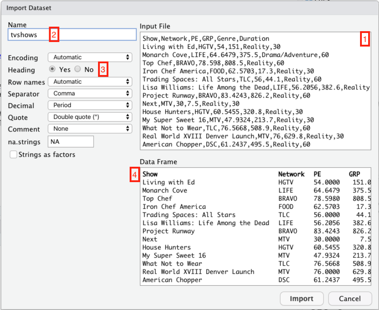Select Yes for Heading
379x310 pixels.
pyautogui.click(x=52, y=70)
